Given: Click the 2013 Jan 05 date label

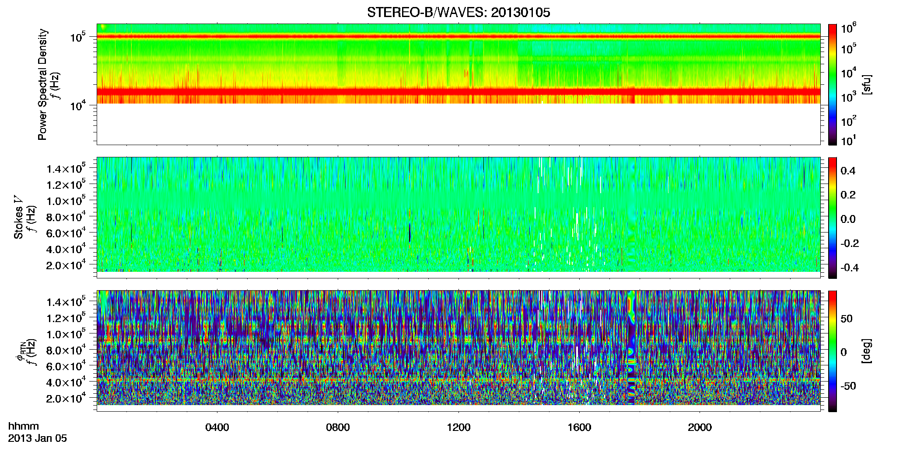Looking at the screenshot, I should 38,438.
